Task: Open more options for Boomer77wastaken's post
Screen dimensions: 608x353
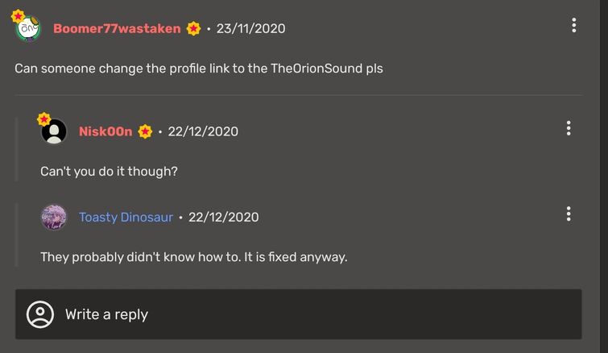Action: 573,26
